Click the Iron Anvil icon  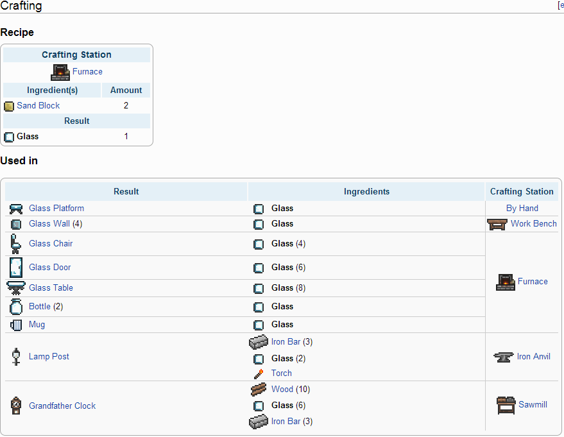(503, 357)
